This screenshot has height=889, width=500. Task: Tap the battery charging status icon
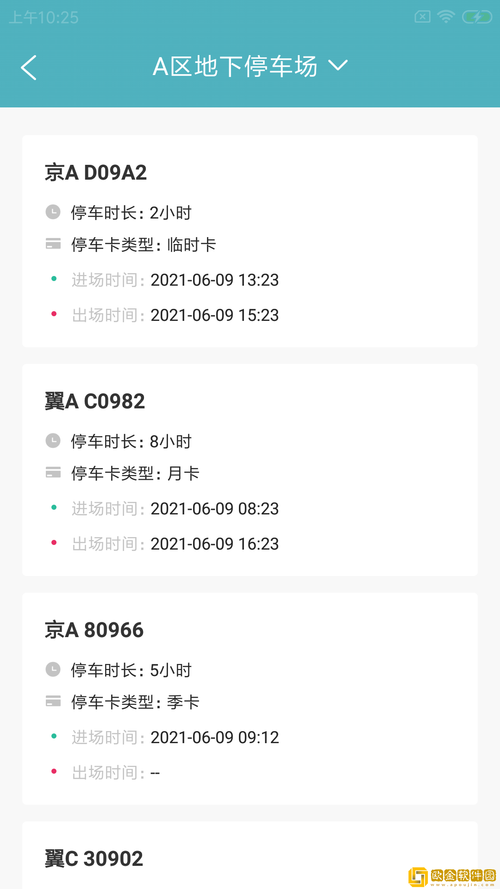tap(477, 18)
